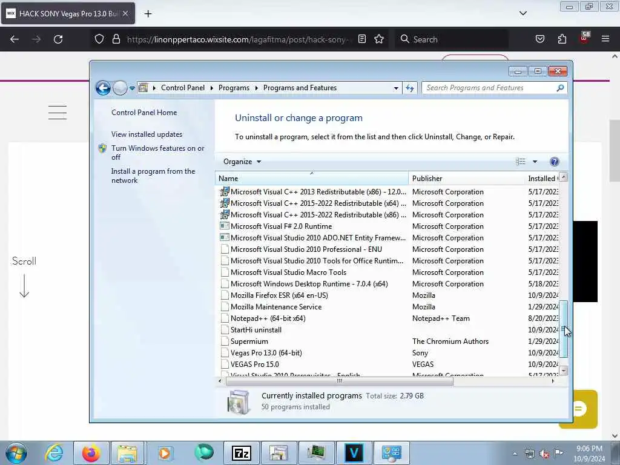This screenshot has height=465, width=620.
Task: Click Control Panel in the breadcrumb
Action: [x=183, y=88]
